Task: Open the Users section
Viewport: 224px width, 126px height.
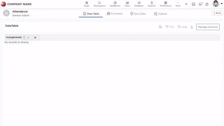Action: [x=127, y=4]
